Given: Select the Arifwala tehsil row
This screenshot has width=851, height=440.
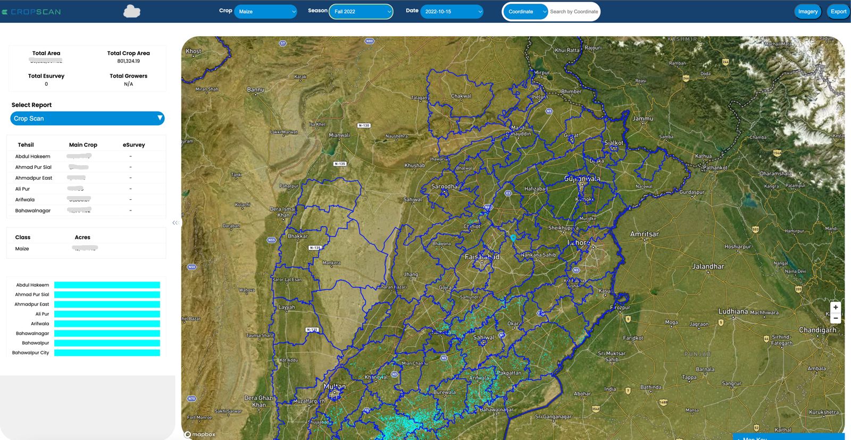Looking at the screenshot, I should (x=86, y=200).
